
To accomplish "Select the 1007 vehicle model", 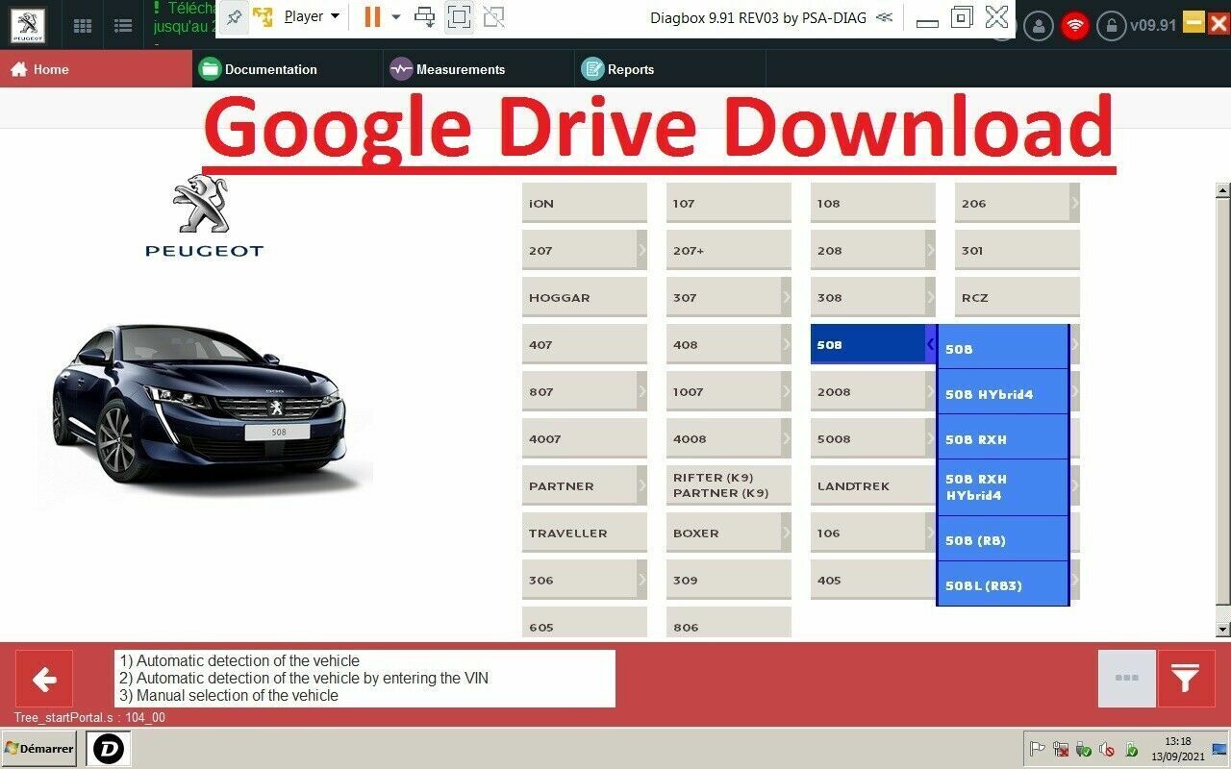I will point(729,391).
